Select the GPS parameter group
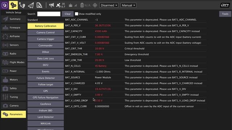 click(x=46, y=91)
